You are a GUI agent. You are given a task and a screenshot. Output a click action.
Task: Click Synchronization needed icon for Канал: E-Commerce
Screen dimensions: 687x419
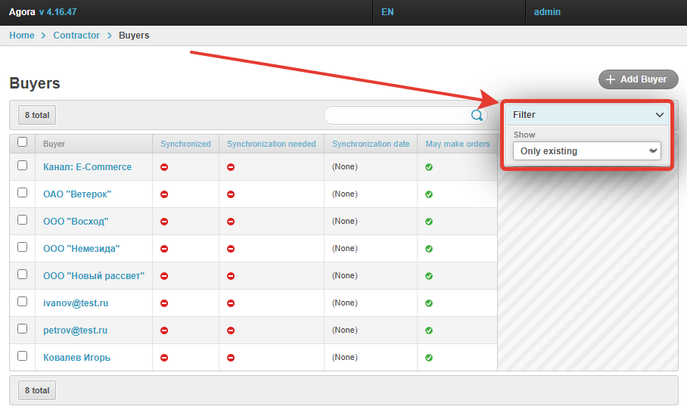(x=231, y=167)
